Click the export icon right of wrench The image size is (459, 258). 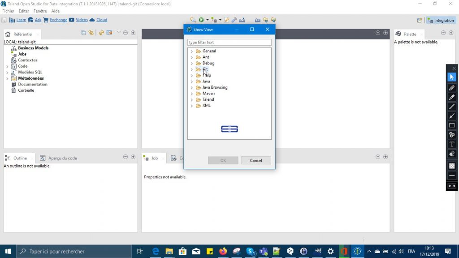242,20
